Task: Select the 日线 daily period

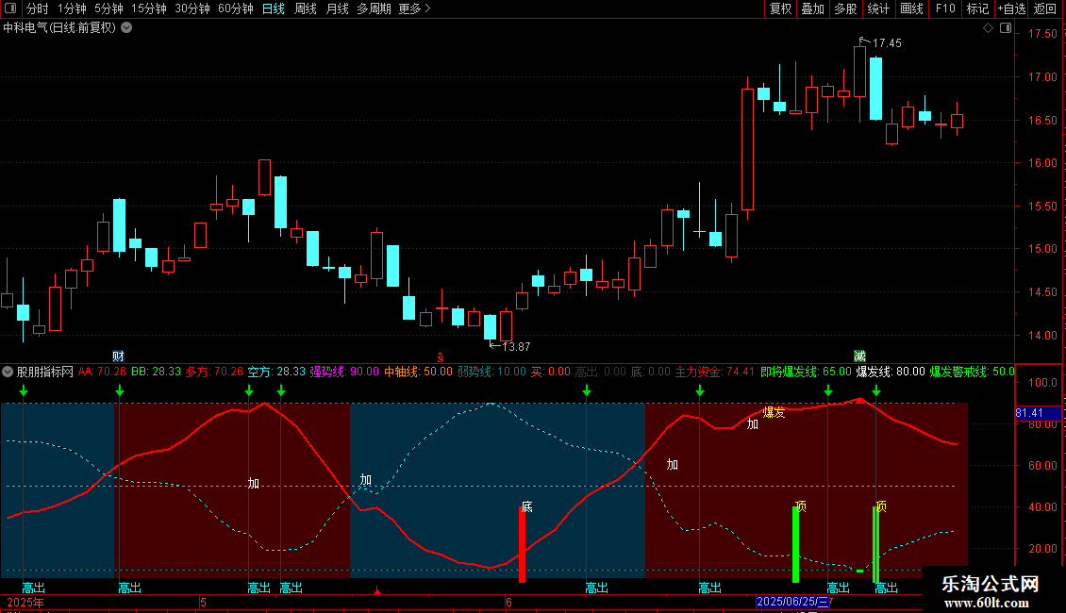Action: coord(274,8)
